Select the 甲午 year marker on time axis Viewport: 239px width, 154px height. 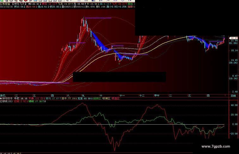pyautogui.click(x=157, y=95)
